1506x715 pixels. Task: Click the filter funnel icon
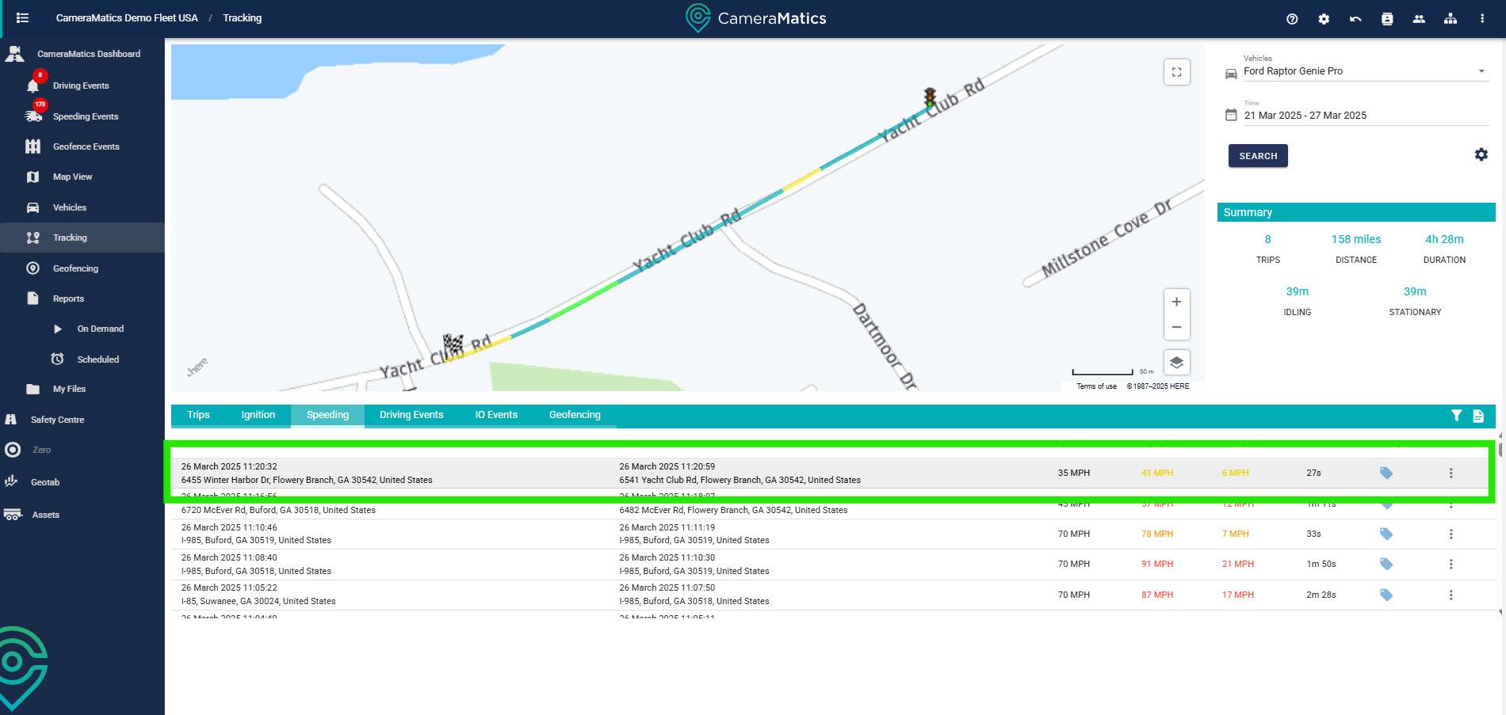1456,415
